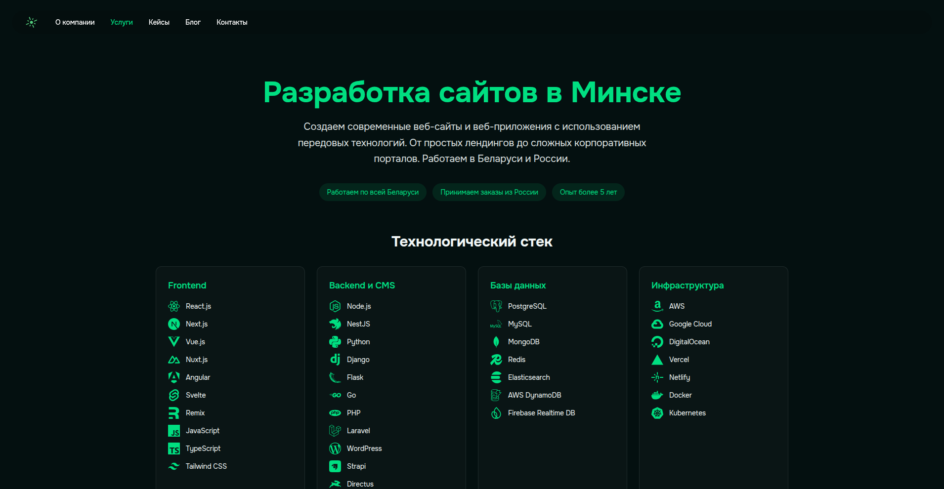Click the Опыт более 5 лет badge
The height and width of the screenshot is (489, 944).
tap(588, 192)
